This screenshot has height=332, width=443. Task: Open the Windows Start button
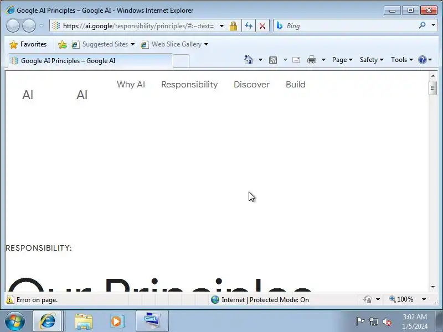point(15,321)
